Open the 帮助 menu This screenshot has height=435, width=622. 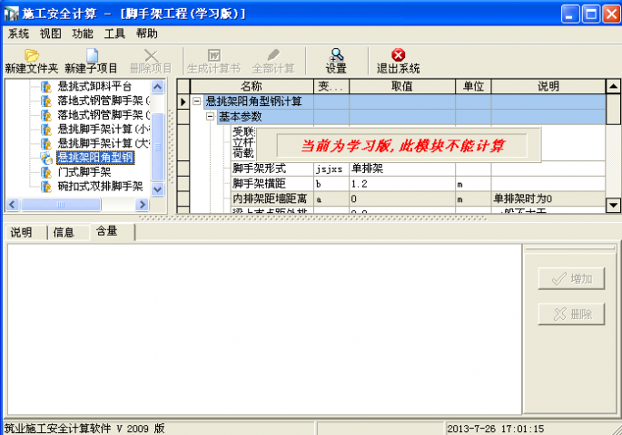coord(146,34)
